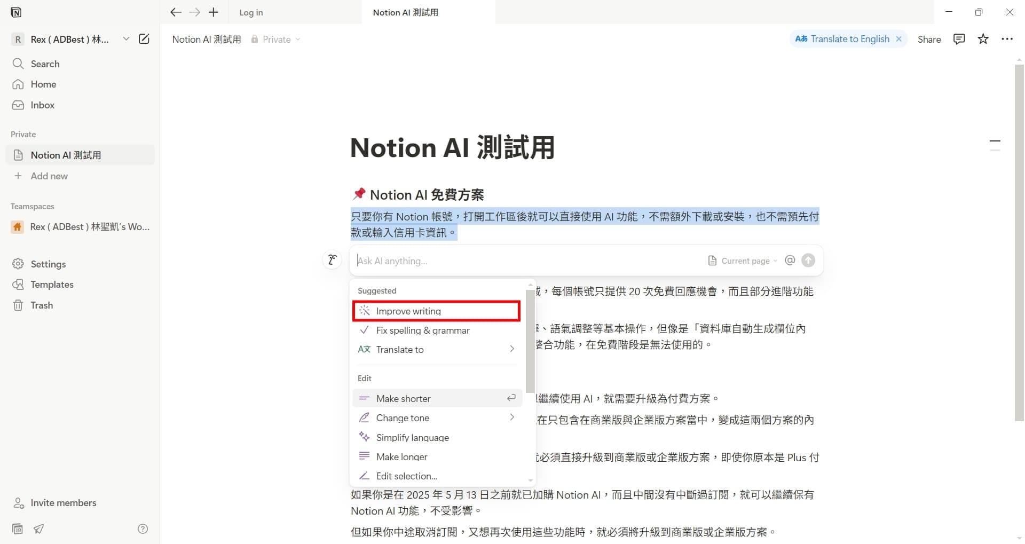Viewport: 1025px width, 544px height.
Task: Open Trash from the sidebar
Action: coord(41,305)
